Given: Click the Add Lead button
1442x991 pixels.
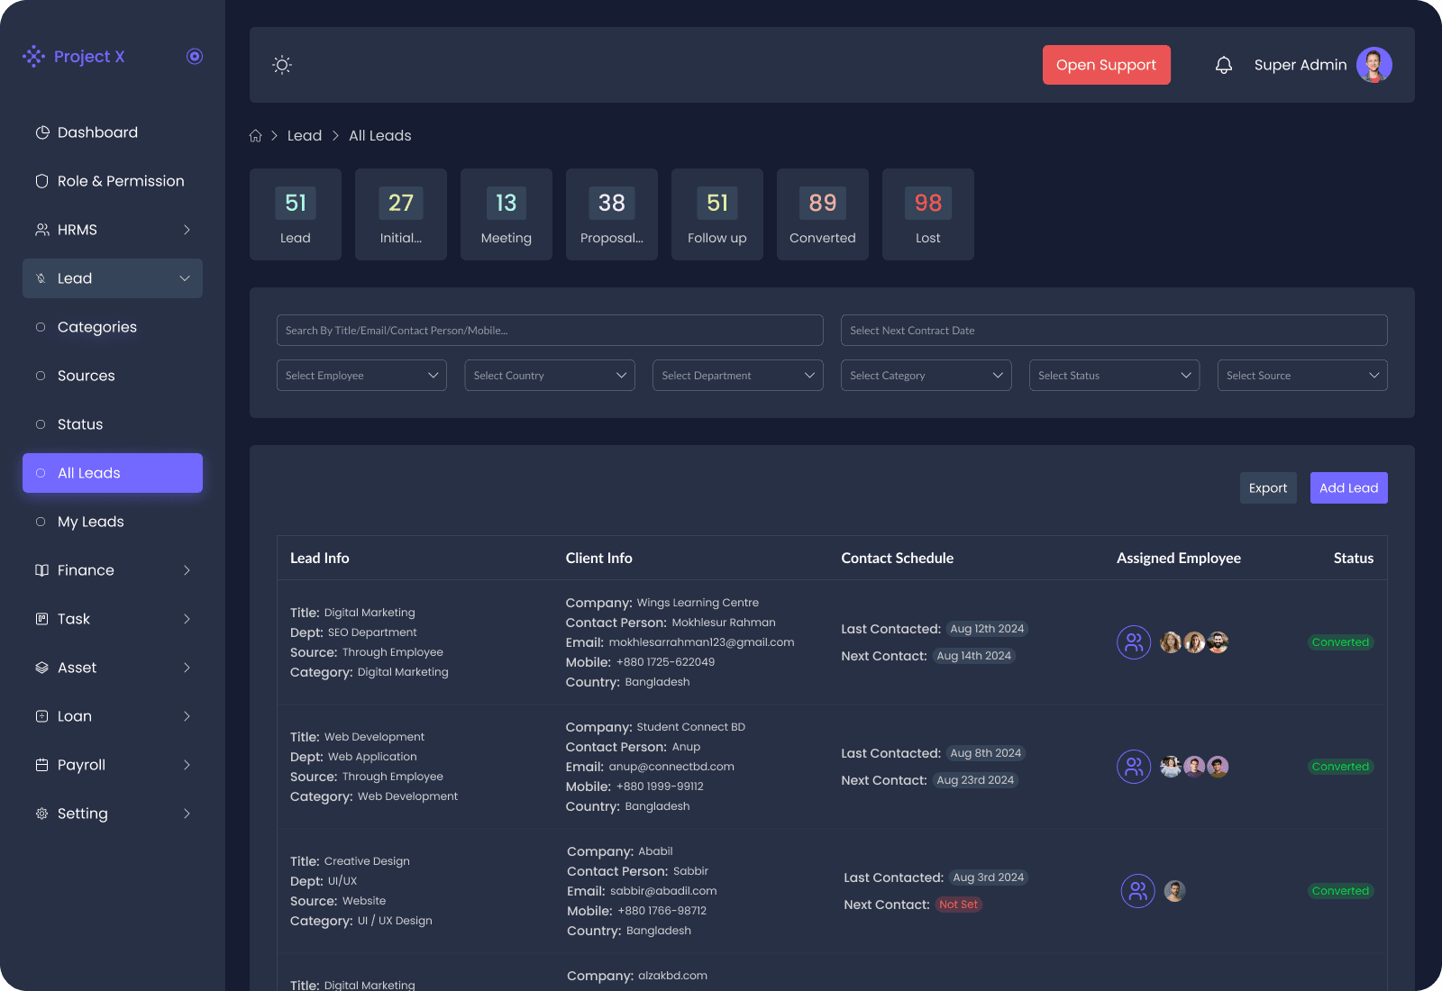Looking at the screenshot, I should [1348, 488].
